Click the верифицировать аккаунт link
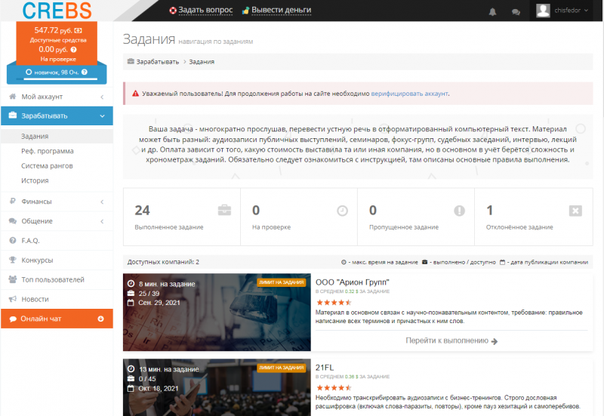The height and width of the screenshot is (416, 604). [x=409, y=94]
